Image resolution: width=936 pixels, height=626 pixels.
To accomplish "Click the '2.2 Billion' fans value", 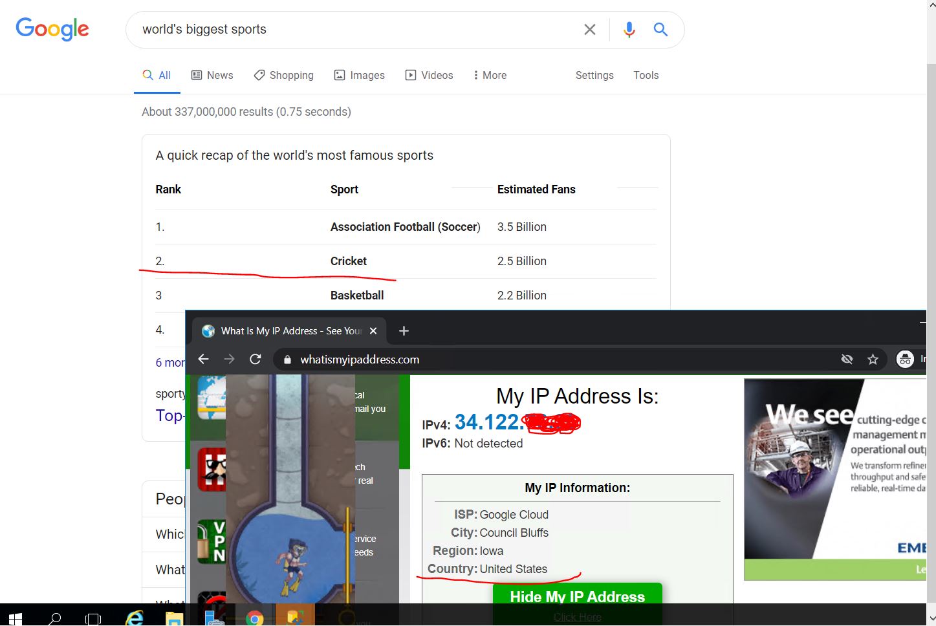I will point(522,296).
